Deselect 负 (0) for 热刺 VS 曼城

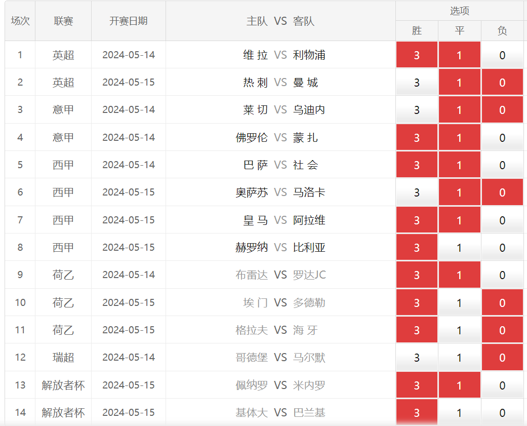502,83
